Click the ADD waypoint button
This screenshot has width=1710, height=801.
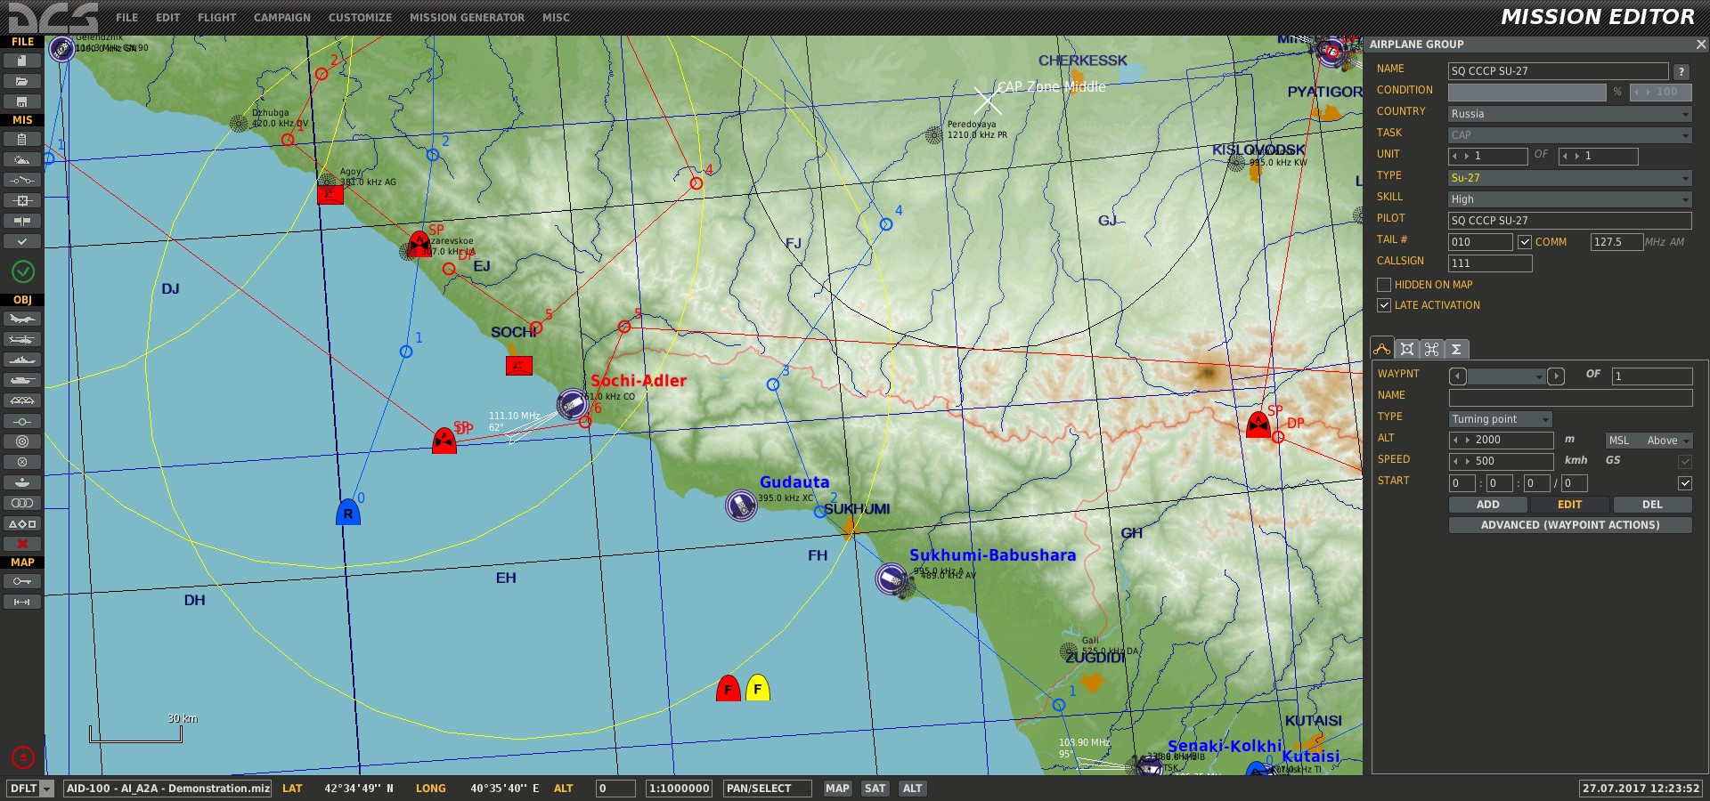(x=1487, y=505)
